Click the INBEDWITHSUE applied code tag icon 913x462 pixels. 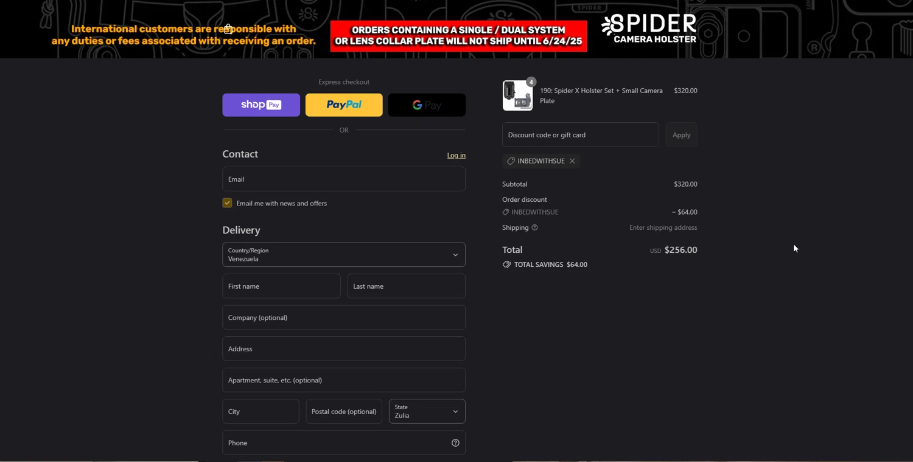point(511,161)
